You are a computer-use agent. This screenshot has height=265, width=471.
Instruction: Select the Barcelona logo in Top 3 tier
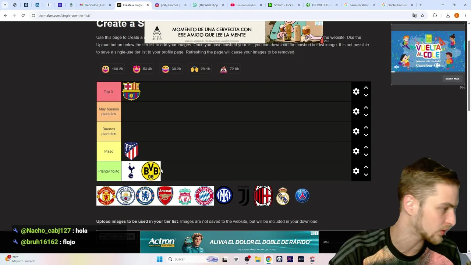(x=131, y=91)
